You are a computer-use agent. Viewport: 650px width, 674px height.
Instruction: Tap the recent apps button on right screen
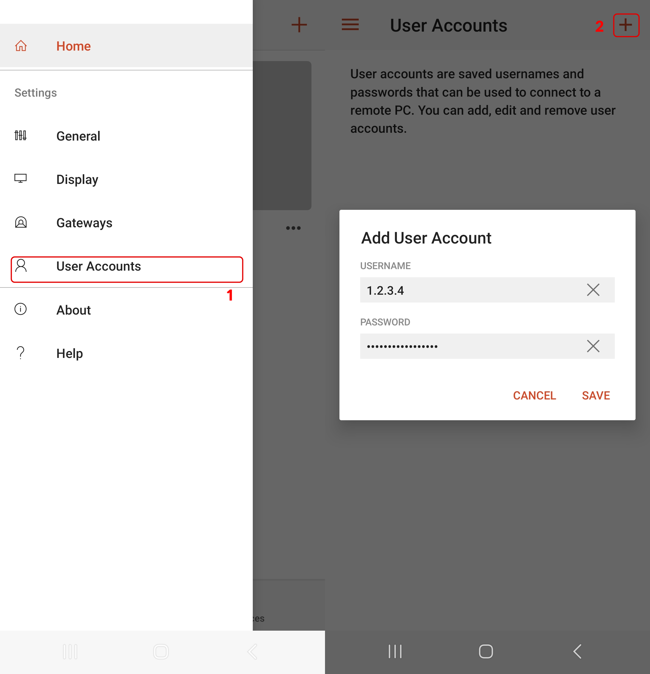[395, 651]
